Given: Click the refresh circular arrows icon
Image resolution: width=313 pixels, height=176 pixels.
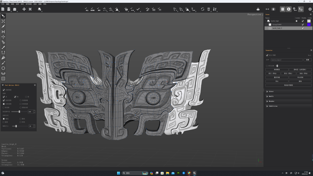Looking at the screenshot, I should (203, 9).
